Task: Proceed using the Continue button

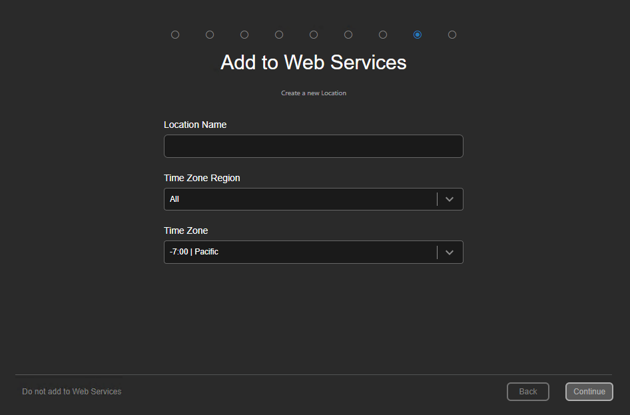Action: pyautogui.click(x=589, y=392)
